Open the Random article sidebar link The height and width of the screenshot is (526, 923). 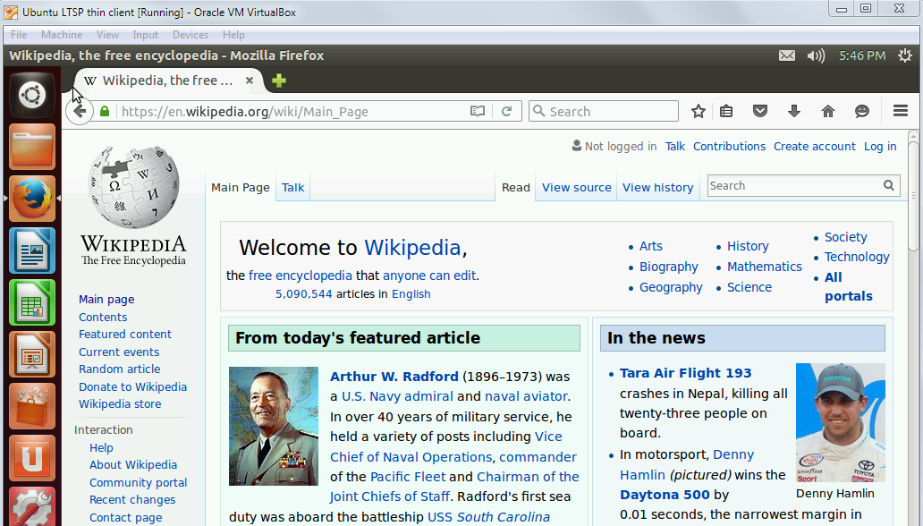(120, 369)
